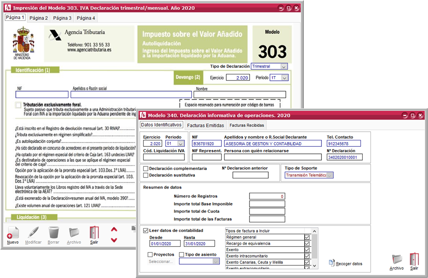
Task: Open the Periodo 01 dropdown in Modelo 340
Action: pos(181,144)
